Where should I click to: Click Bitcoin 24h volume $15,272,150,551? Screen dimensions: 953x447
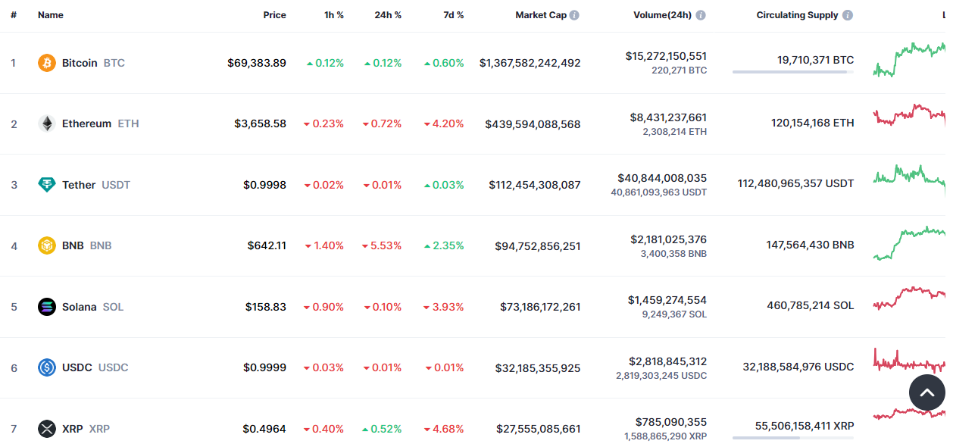click(x=666, y=56)
